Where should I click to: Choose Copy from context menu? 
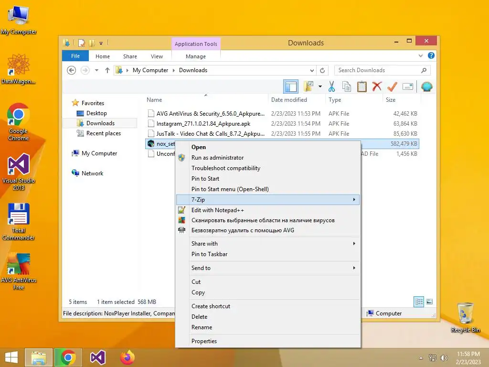pos(268,292)
